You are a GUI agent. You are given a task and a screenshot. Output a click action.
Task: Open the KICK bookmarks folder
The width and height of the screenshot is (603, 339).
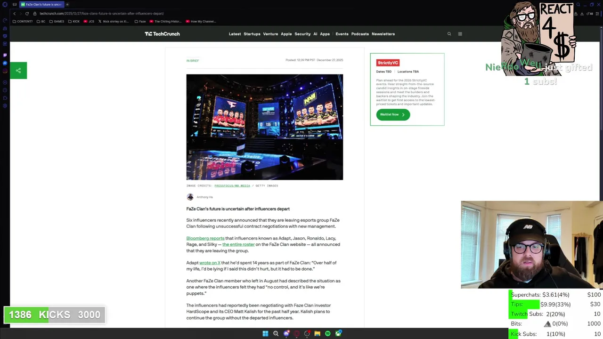74,21
